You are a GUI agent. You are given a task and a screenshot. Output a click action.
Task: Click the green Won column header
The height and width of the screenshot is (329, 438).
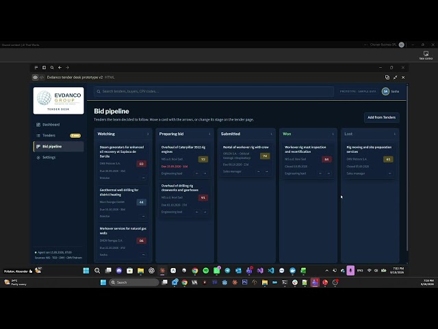click(287, 134)
